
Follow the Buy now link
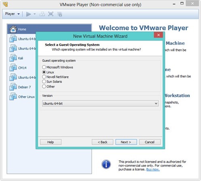pyautogui.click(x=153, y=170)
